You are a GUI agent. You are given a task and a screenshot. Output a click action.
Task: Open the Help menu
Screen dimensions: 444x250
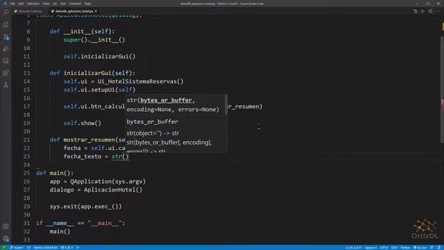point(88,3)
